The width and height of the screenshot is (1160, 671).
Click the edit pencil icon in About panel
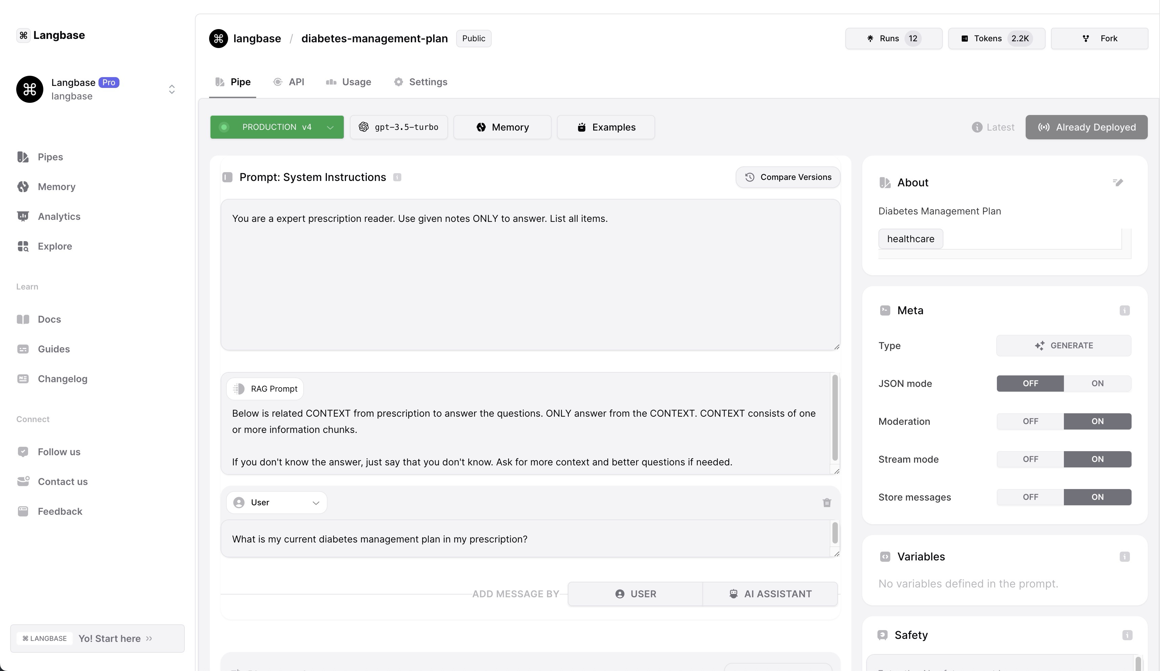tap(1118, 182)
